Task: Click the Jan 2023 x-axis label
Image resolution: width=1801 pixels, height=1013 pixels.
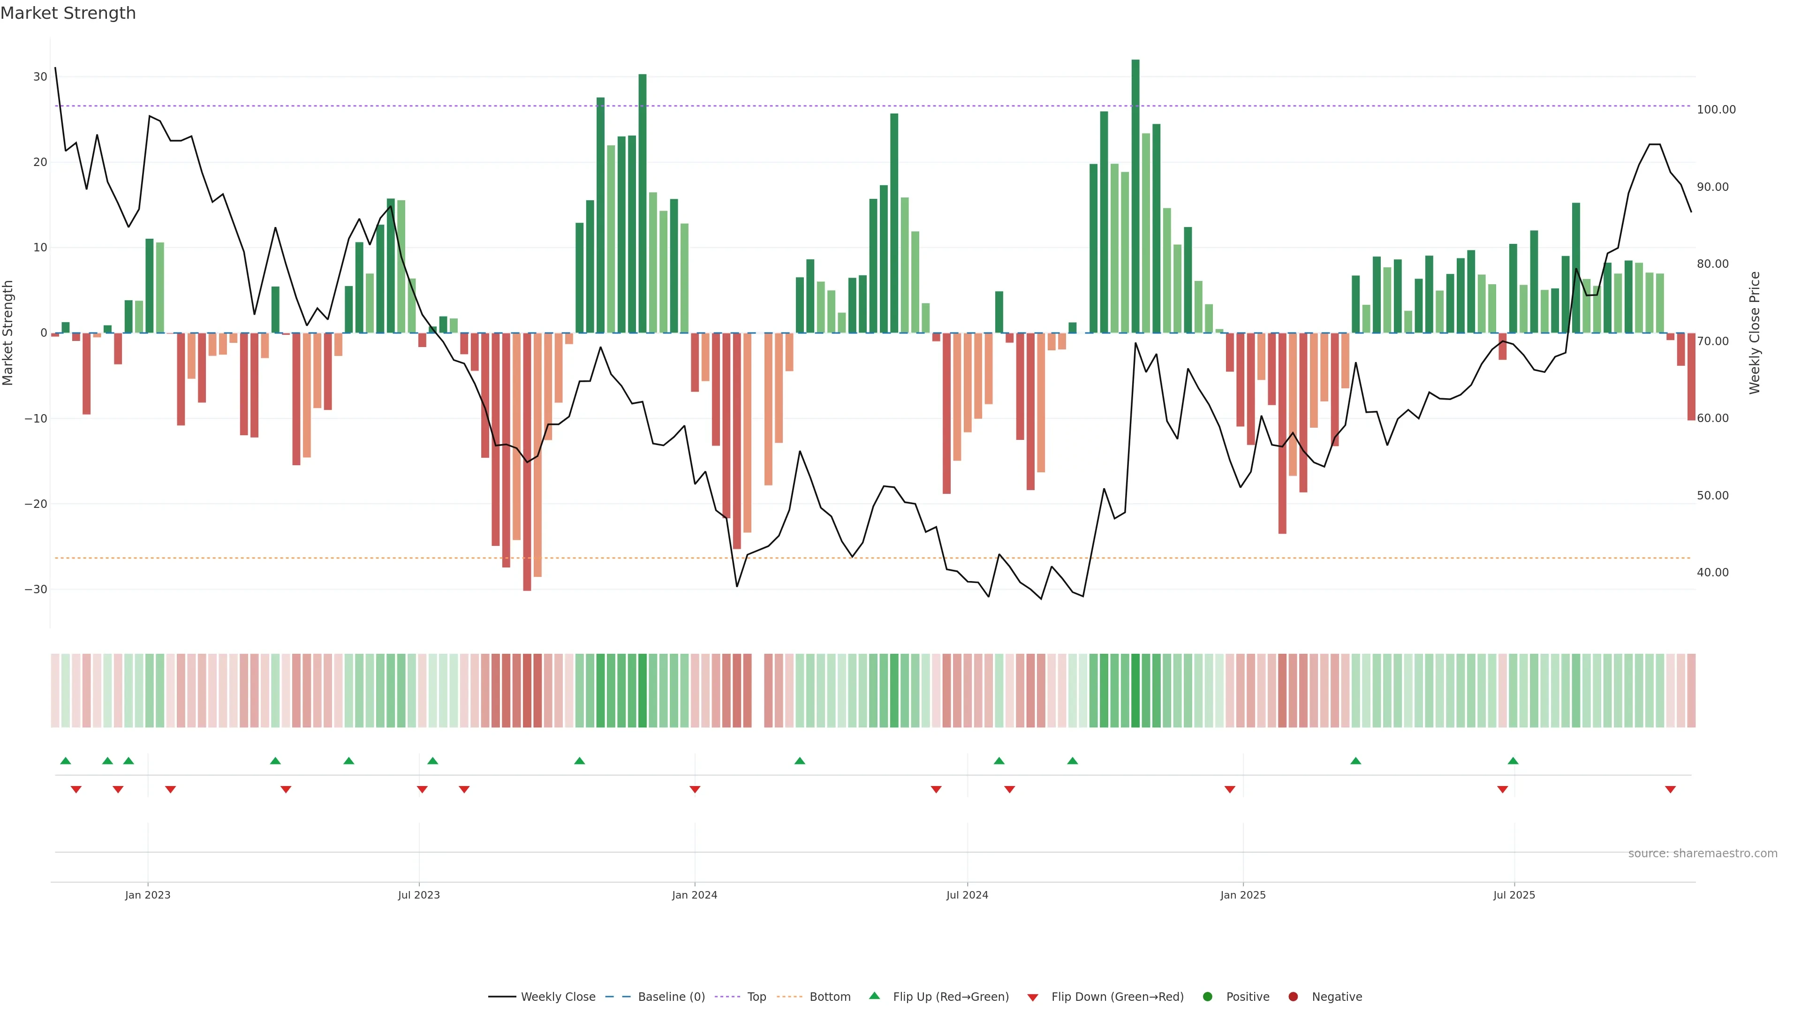Action: [x=148, y=895]
